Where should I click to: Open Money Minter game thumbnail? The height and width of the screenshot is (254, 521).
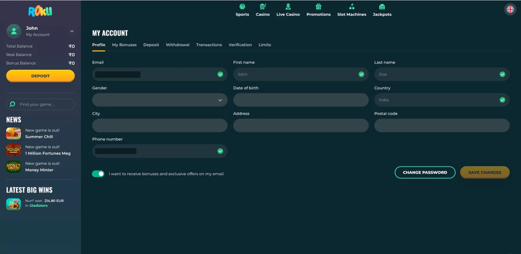13,167
